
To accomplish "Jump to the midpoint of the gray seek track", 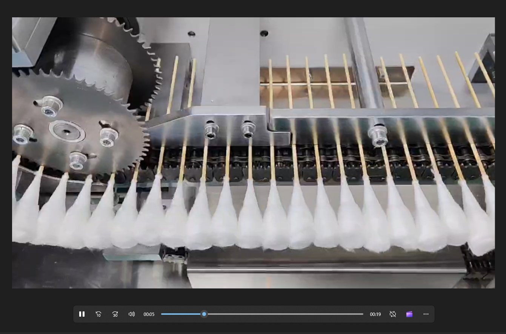I will (x=262, y=314).
